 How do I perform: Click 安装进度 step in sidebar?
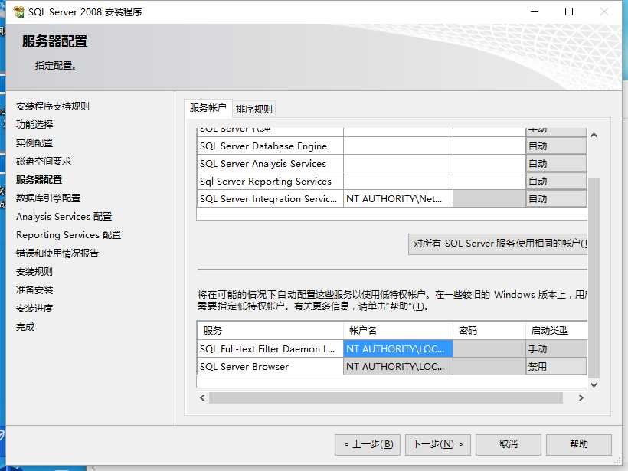34,309
